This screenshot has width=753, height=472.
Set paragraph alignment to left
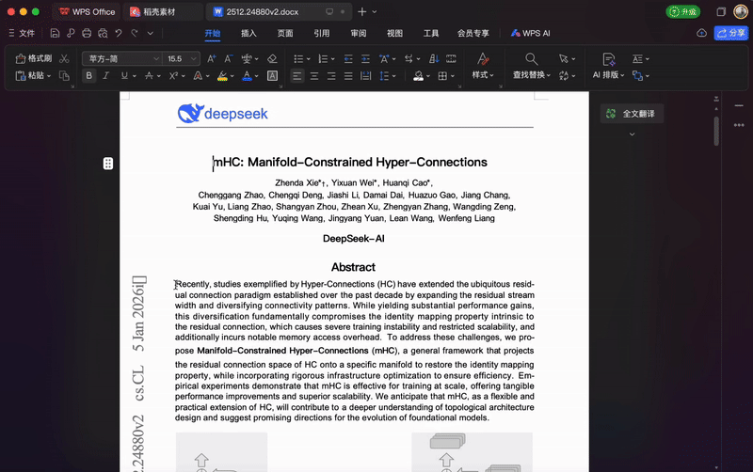point(297,75)
